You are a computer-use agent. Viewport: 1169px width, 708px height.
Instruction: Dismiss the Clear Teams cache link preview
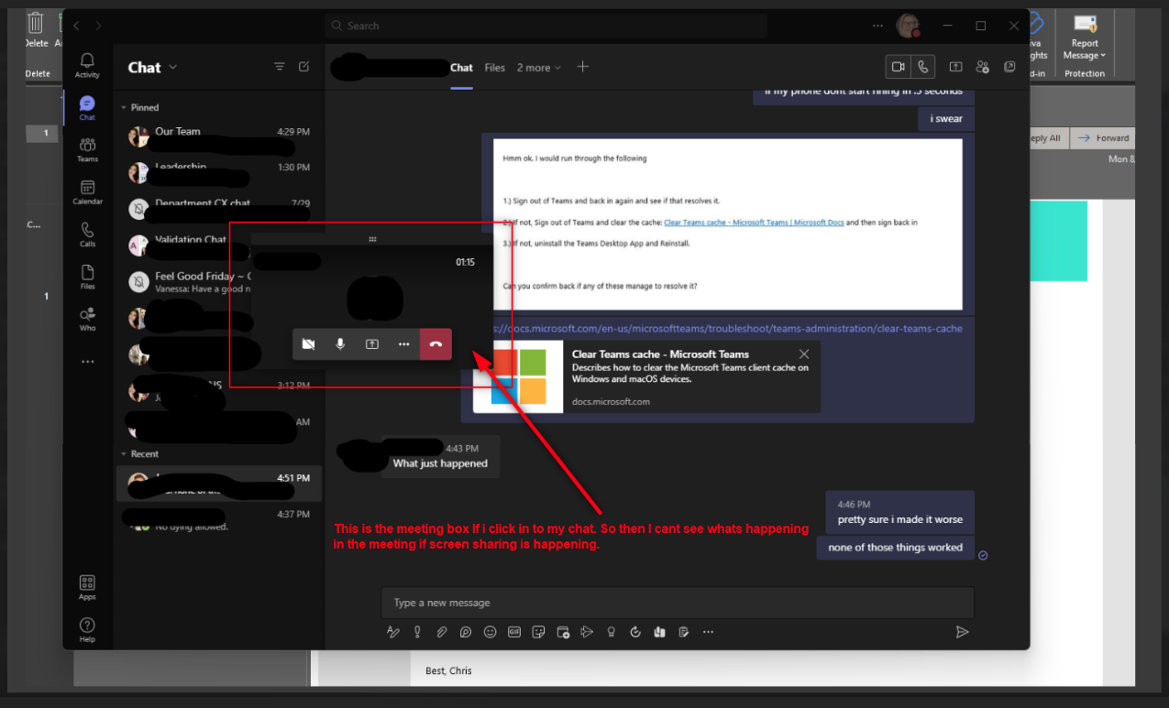(x=804, y=354)
